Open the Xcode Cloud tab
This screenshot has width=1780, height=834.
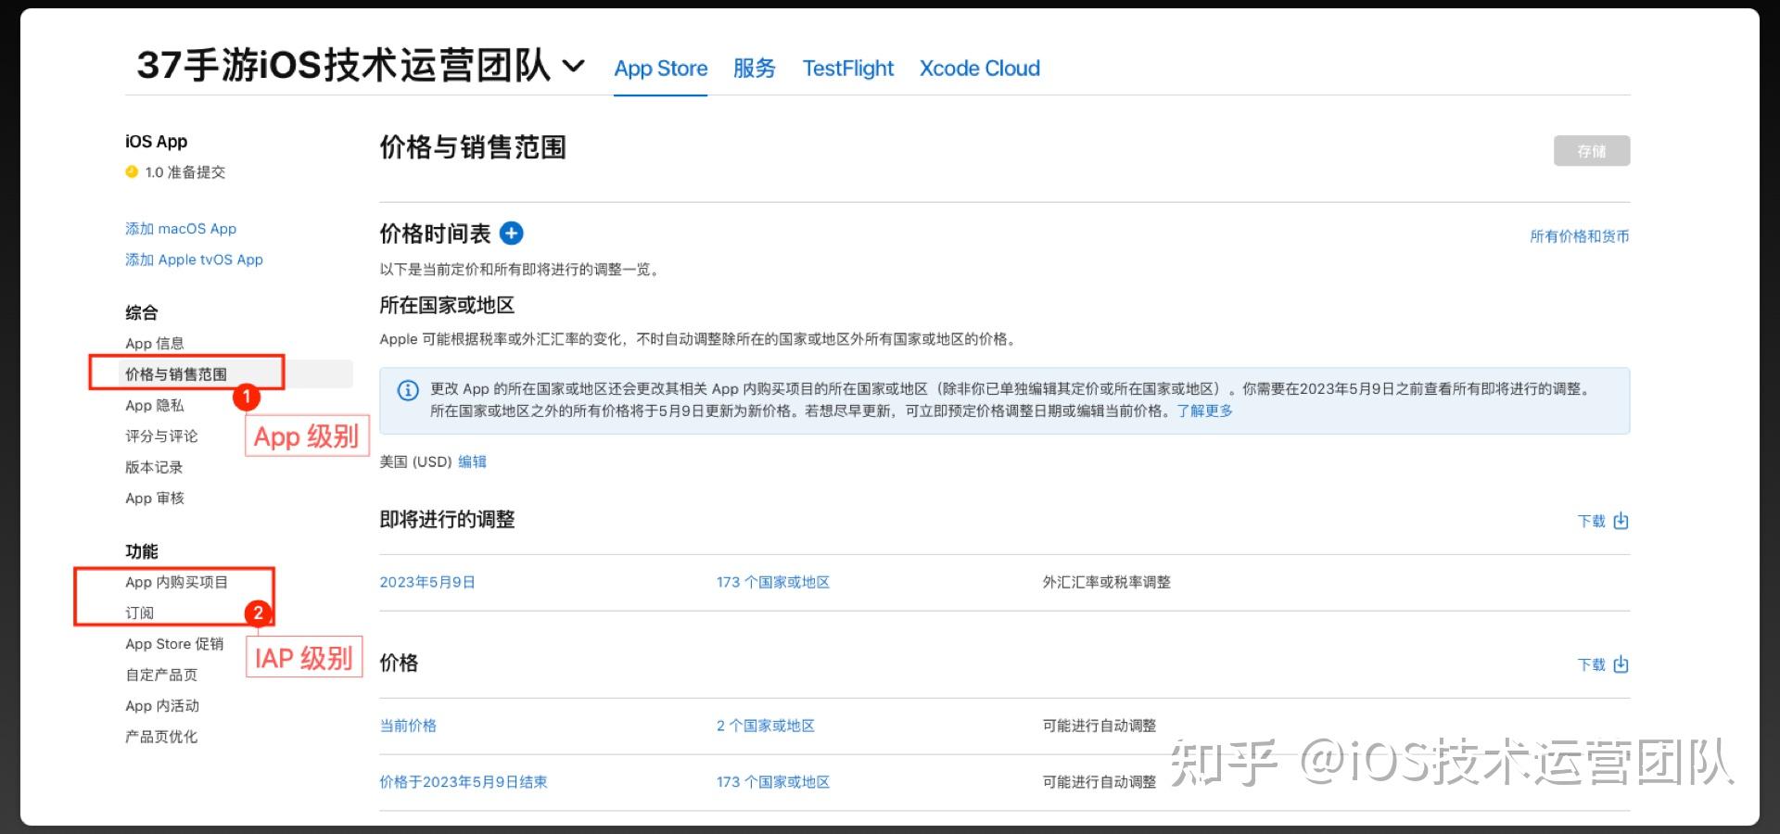tap(979, 69)
